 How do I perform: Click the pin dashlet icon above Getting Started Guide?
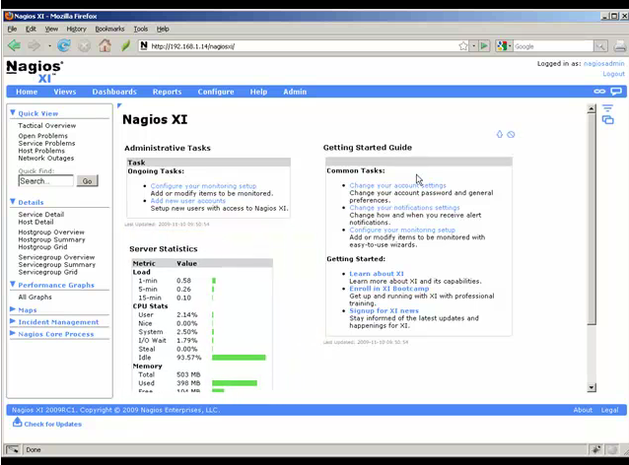coord(500,134)
